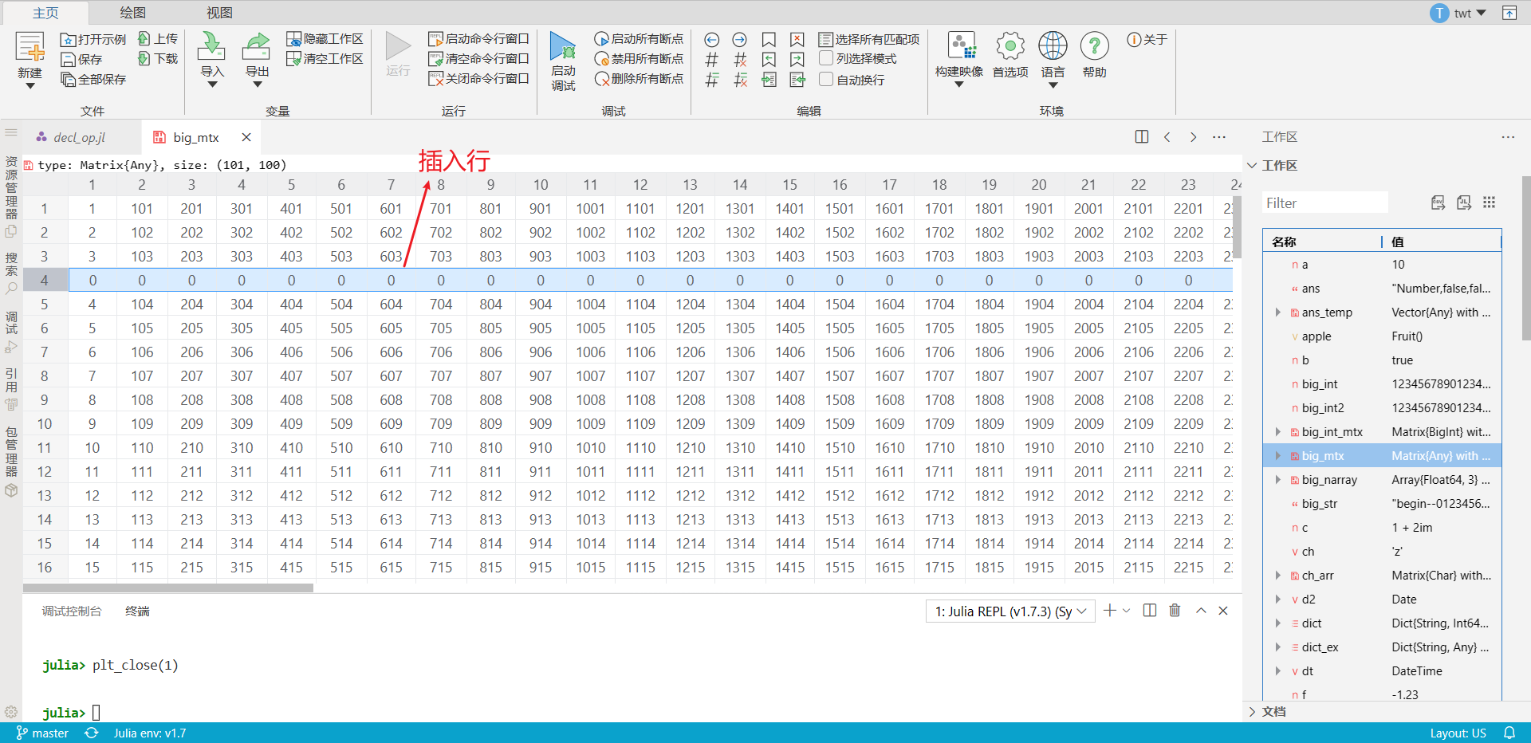Click the 启动调试 start debugging icon

pyautogui.click(x=563, y=46)
